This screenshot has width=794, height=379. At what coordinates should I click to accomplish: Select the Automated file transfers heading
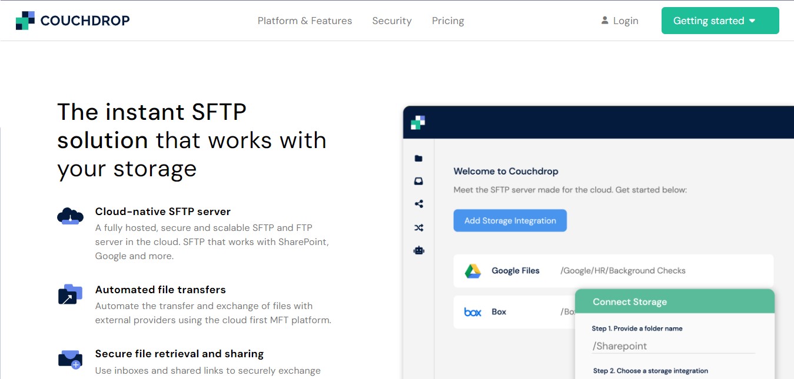[161, 290]
